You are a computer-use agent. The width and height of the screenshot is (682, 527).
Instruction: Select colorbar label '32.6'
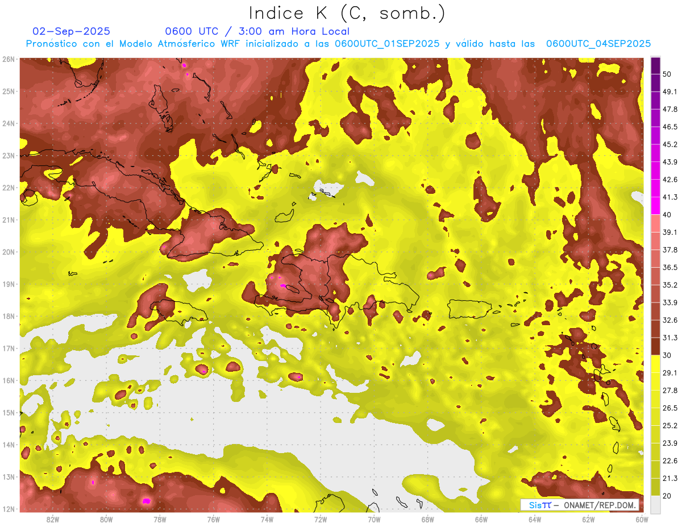[669, 320]
